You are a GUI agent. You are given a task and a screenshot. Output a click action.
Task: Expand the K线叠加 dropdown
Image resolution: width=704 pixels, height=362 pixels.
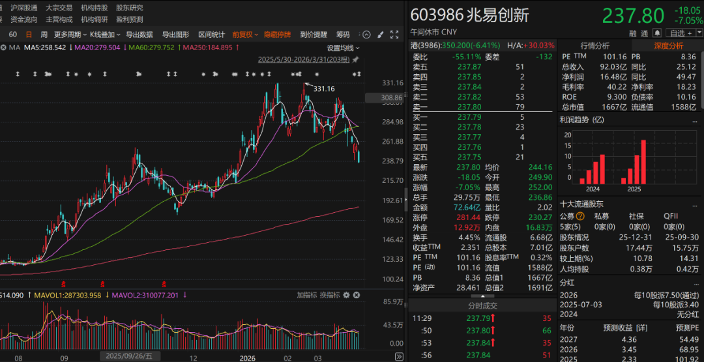point(104,35)
